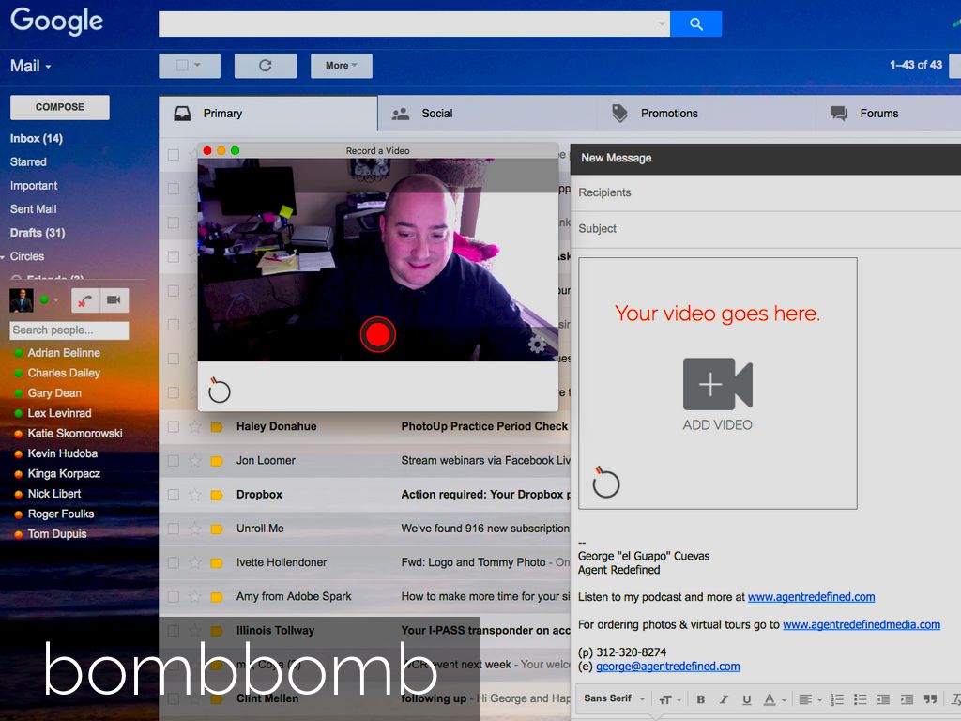Star the Haley Donahue email
The height and width of the screenshot is (721, 961).
194,426
